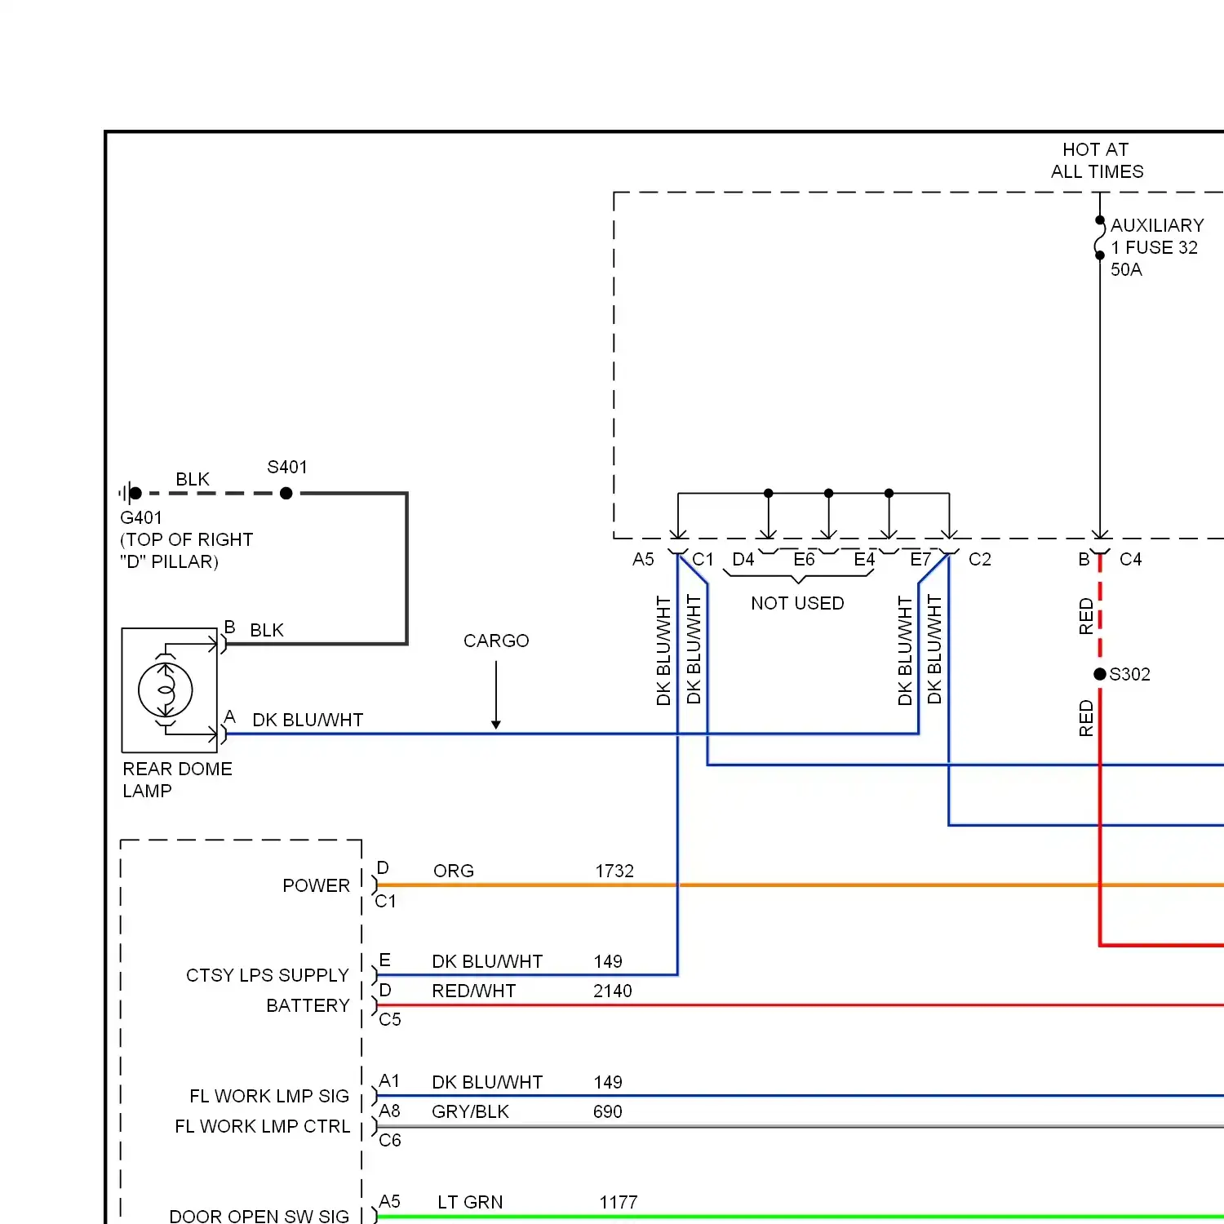Select the upper RED wire label above S302
This screenshot has height=1224, width=1224.
1086,616
